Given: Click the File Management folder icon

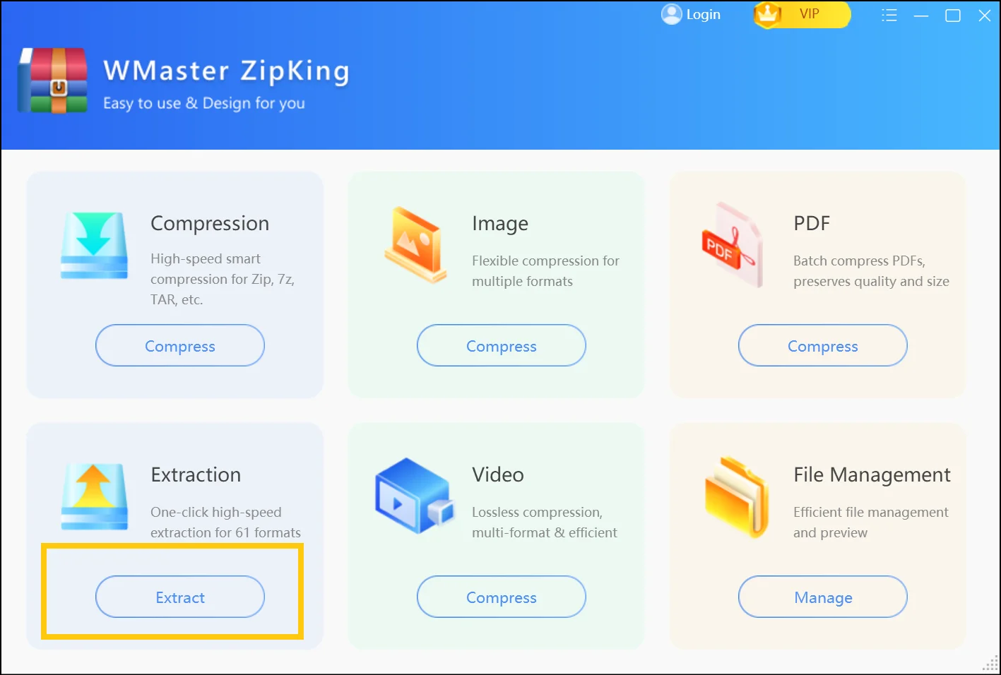Looking at the screenshot, I should pyautogui.click(x=737, y=496).
